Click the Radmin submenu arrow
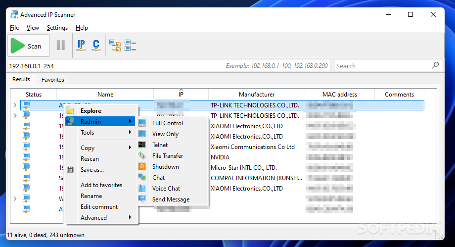This screenshot has width=455, height=247. click(x=130, y=121)
